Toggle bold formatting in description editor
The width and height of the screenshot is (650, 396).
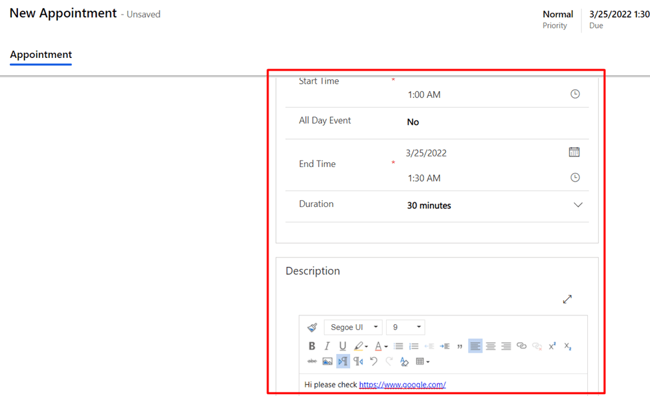coord(311,346)
